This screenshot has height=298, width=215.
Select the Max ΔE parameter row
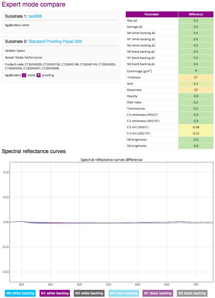tap(170, 21)
